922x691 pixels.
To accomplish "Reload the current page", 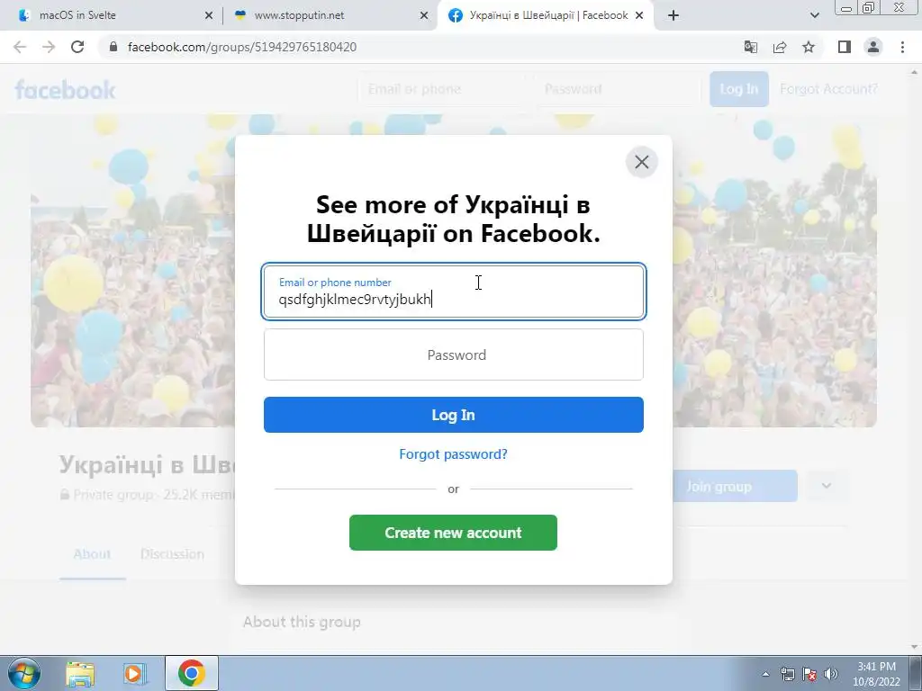I will (77, 47).
